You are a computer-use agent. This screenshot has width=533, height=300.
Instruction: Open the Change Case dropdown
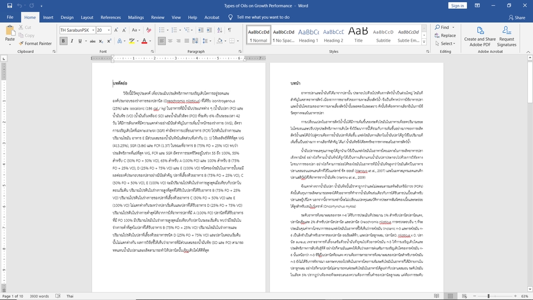135,30
